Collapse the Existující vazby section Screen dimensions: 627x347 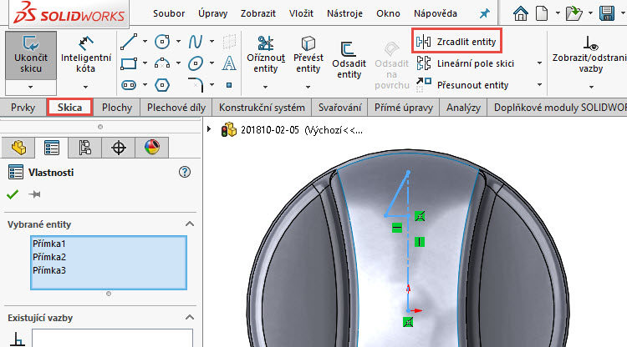pos(190,318)
